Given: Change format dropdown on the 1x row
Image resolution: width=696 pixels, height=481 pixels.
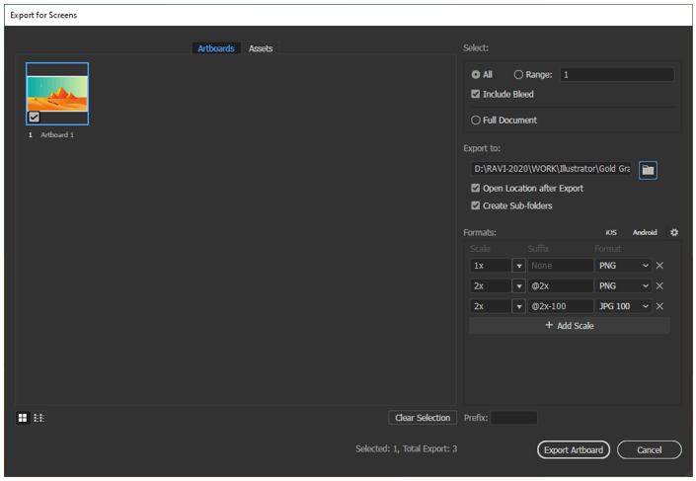Looking at the screenshot, I should click(623, 266).
